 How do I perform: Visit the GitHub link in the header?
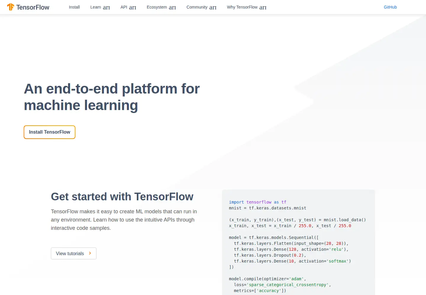click(x=390, y=7)
